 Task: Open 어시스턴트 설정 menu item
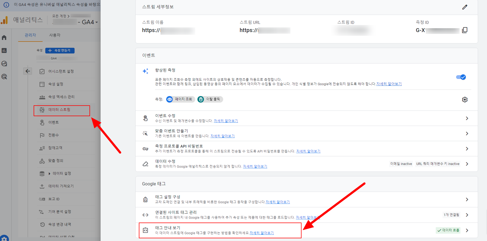tap(61, 71)
